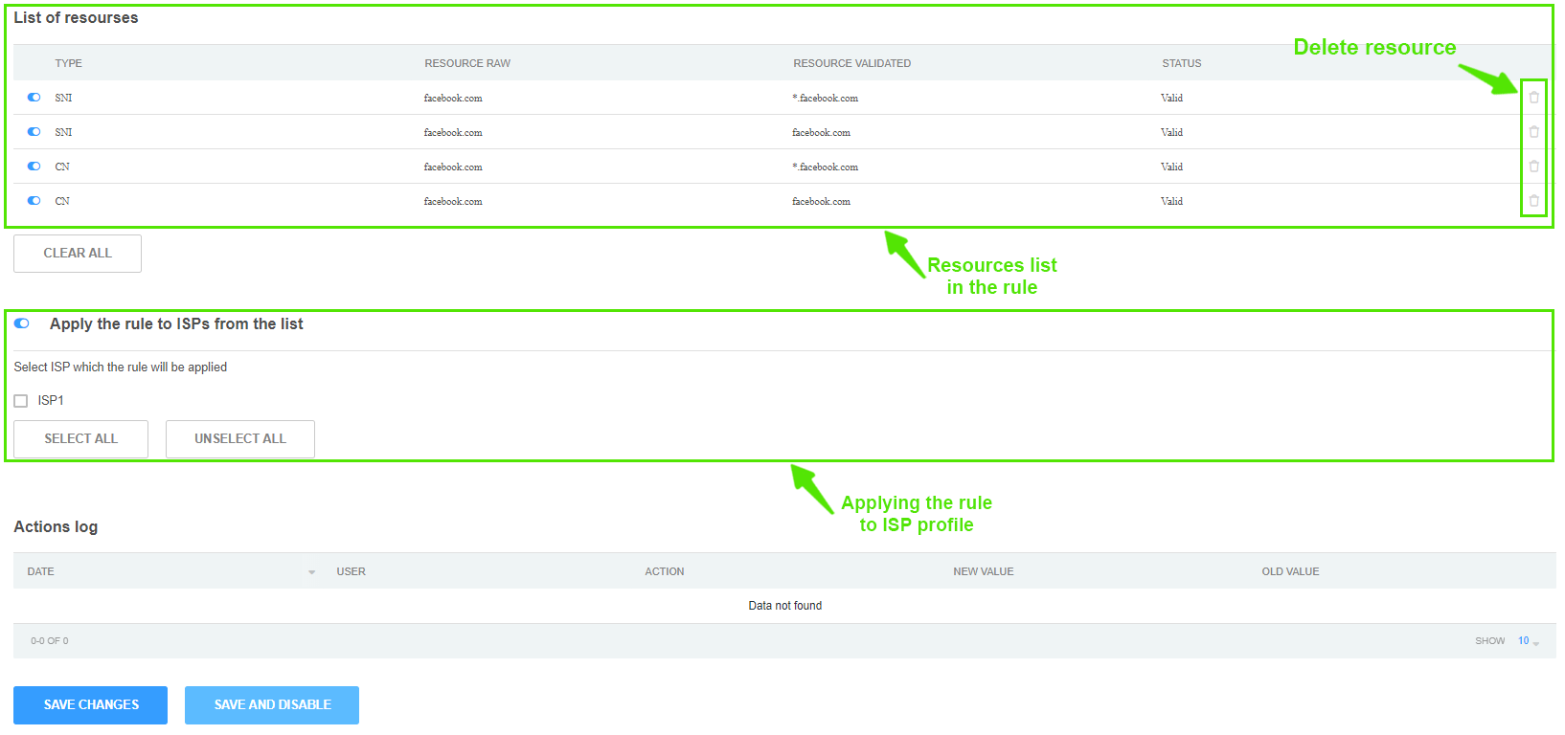Click the CLEAR ALL button
Image resolution: width=1565 pixels, height=735 pixels.
pos(78,254)
